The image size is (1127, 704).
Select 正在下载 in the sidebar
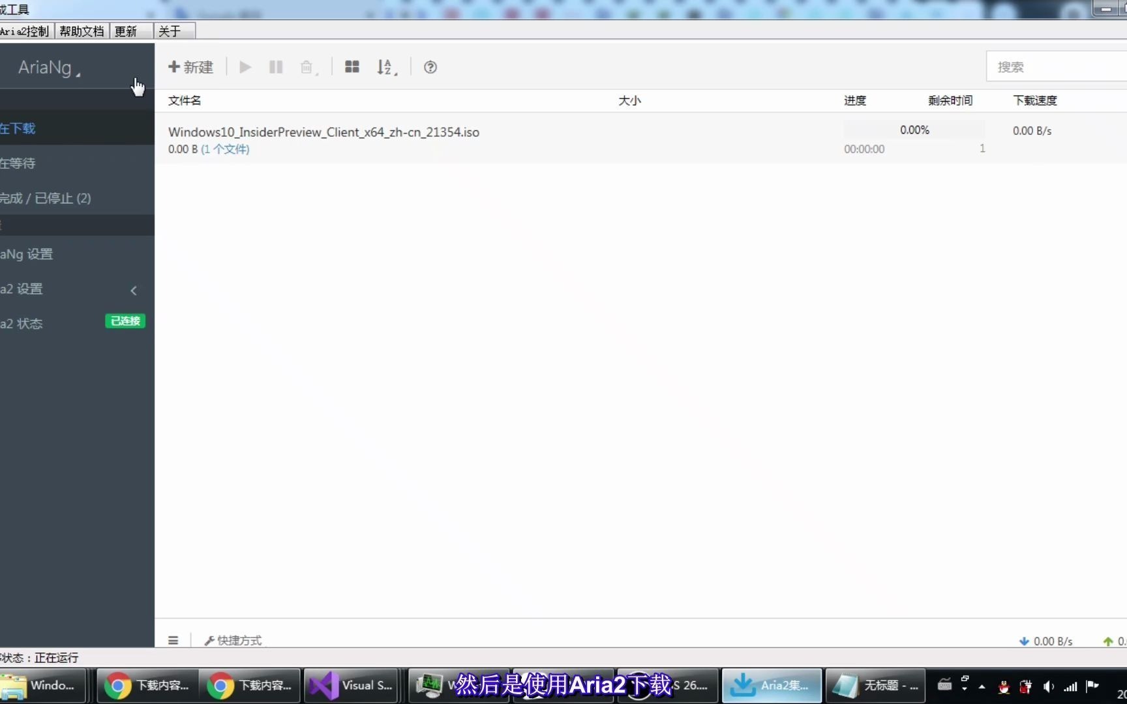tap(77, 128)
